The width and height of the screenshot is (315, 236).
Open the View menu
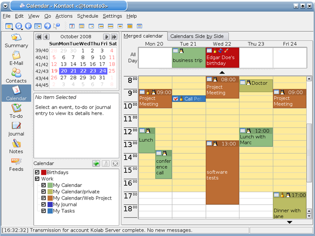click(x=34, y=16)
